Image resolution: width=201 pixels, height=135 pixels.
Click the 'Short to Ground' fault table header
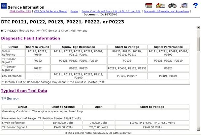[38, 47]
